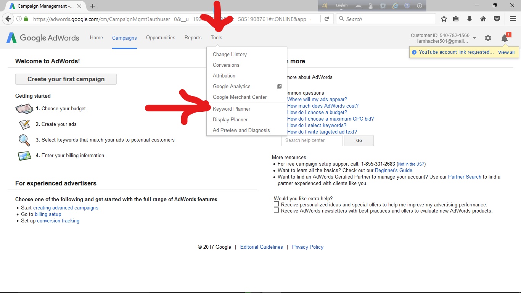Click the magnifier keywords icon
The width and height of the screenshot is (521, 293).
(24, 140)
